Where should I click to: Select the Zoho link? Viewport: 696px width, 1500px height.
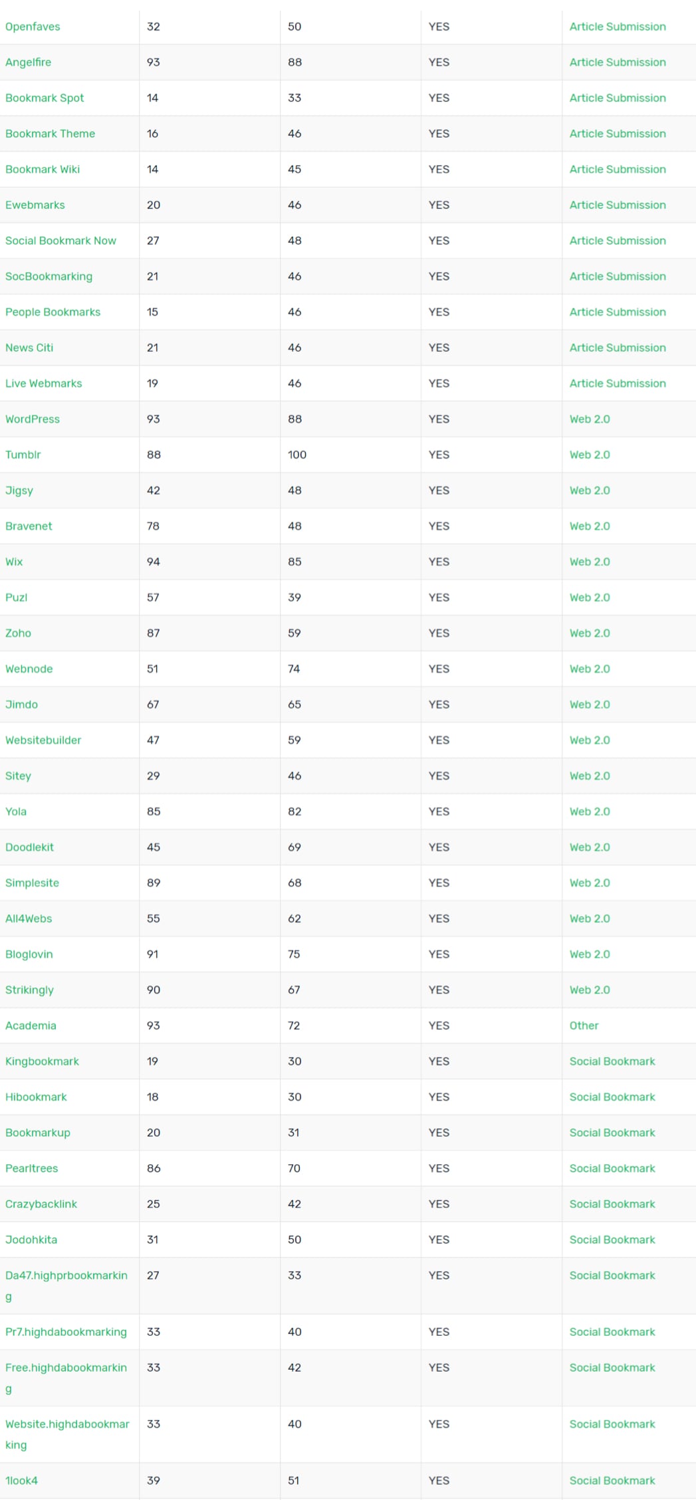tap(18, 633)
